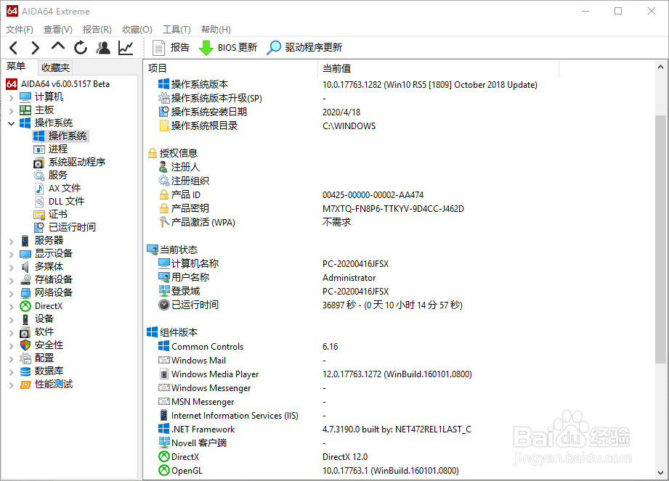Expand the 主板 tree node
669x481 pixels.
click(x=11, y=111)
